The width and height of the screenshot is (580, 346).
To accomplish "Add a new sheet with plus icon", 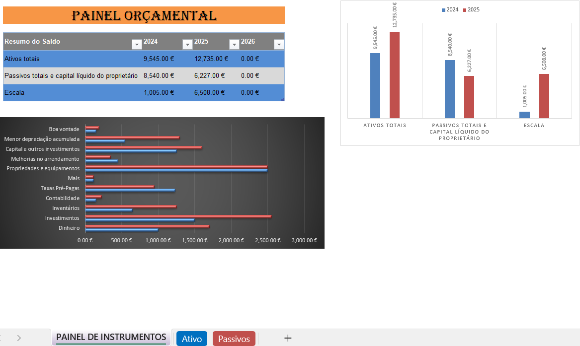I will click(288, 338).
